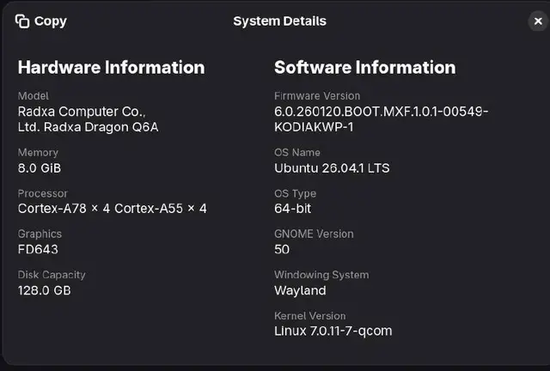Viewport: 550px width, 371px height.
Task: Click the Linux 7.0.11-7-qcom kernel value
Action: tap(333, 331)
